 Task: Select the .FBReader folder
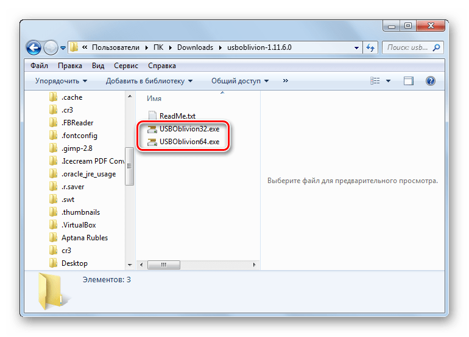(x=77, y=123)
